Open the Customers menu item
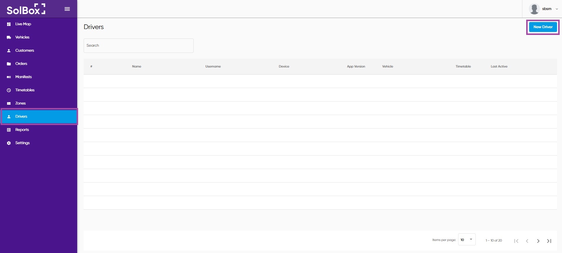The image size is (562, 253). pos(25,50)
